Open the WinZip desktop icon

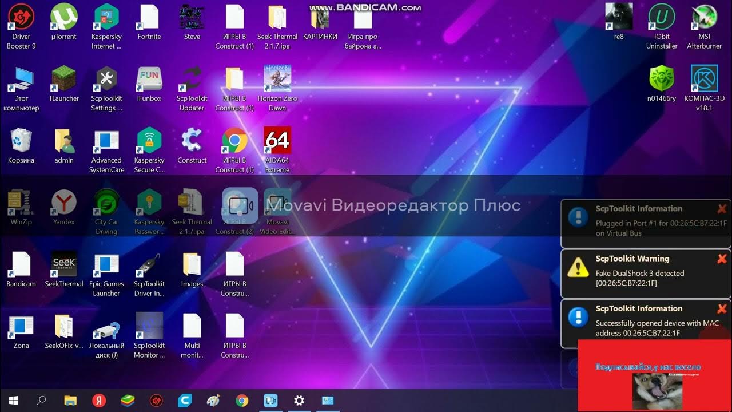tap(21, 203)
